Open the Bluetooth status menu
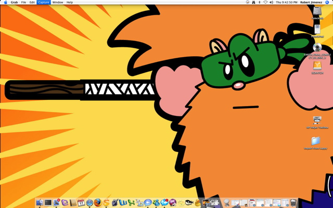This screenshot has height=208, width=333. coord(259,2)
